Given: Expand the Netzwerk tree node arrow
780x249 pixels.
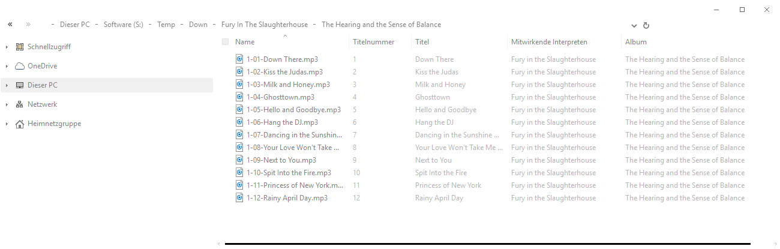Looking at the screenshot, I should 7,104.
